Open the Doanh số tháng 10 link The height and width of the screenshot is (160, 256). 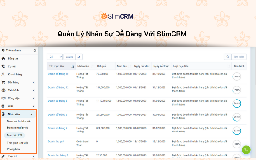tap(58, 74)
